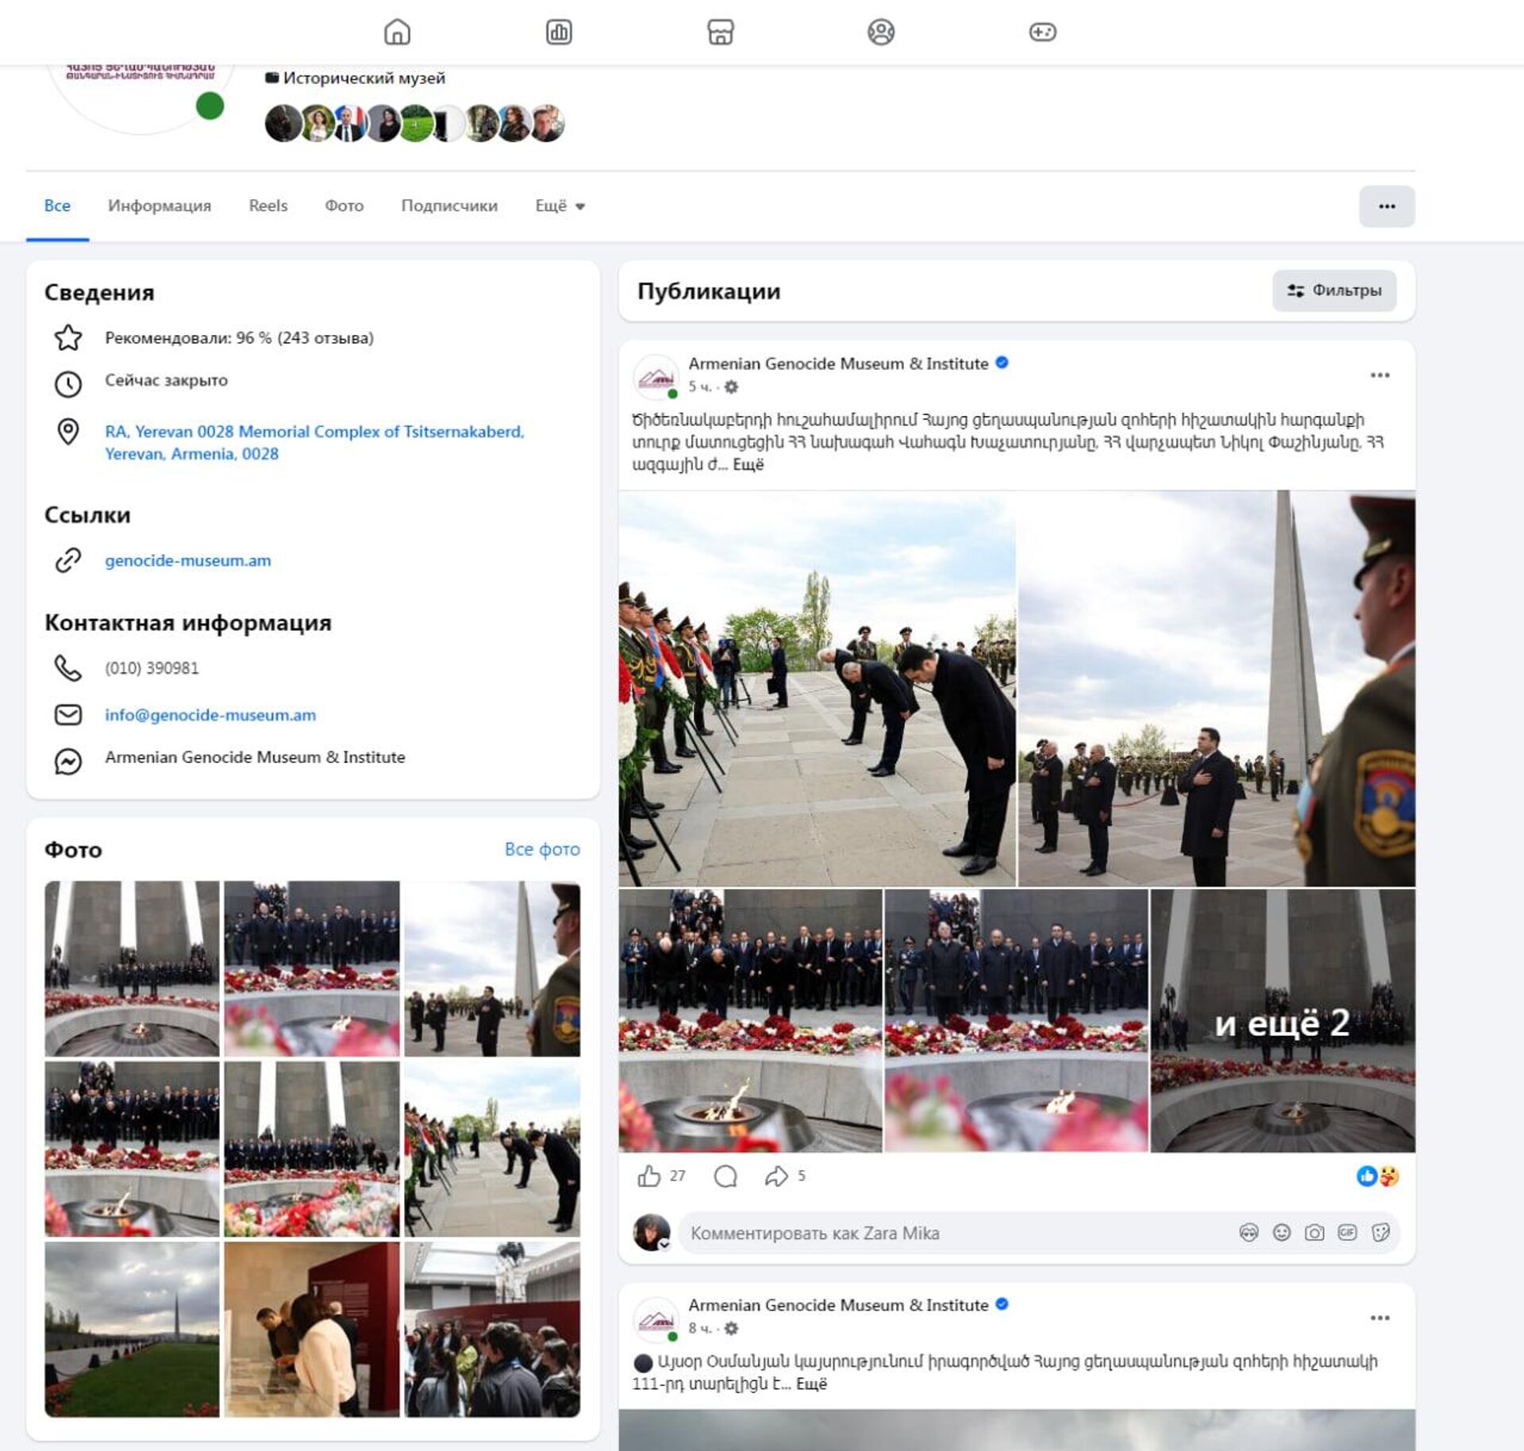Click the Все фото link
1524x1451 pixels.
point(542,849)
